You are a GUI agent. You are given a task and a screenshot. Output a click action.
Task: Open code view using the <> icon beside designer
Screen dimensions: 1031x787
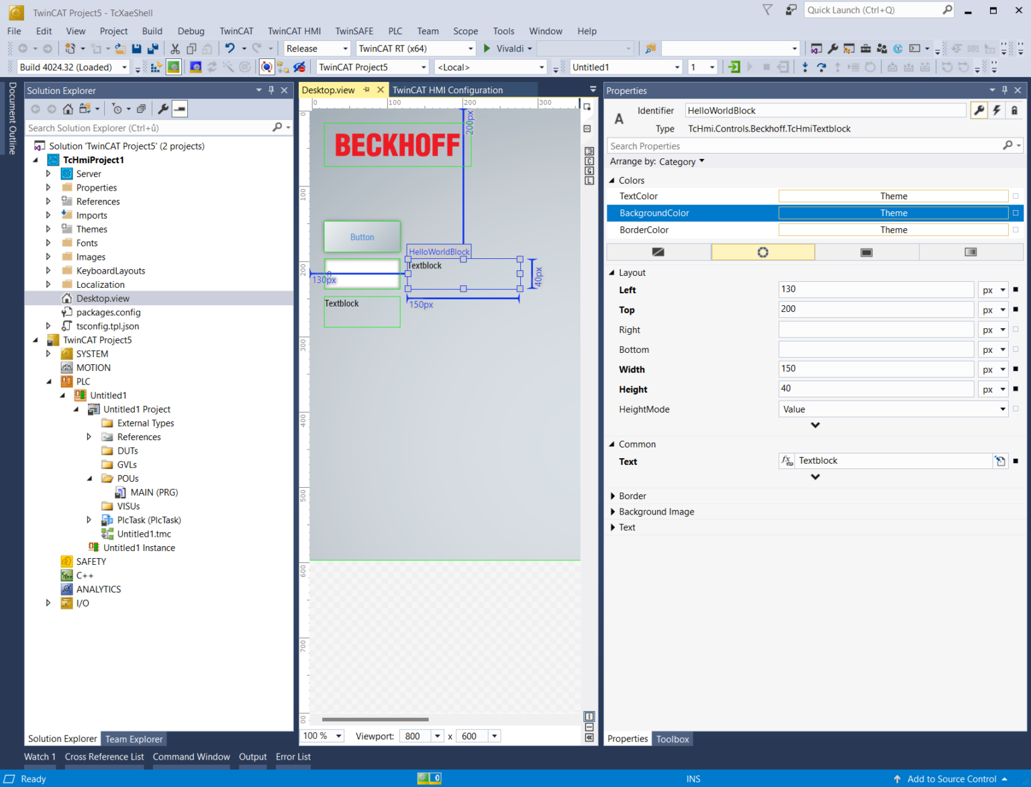coord(589,128)
